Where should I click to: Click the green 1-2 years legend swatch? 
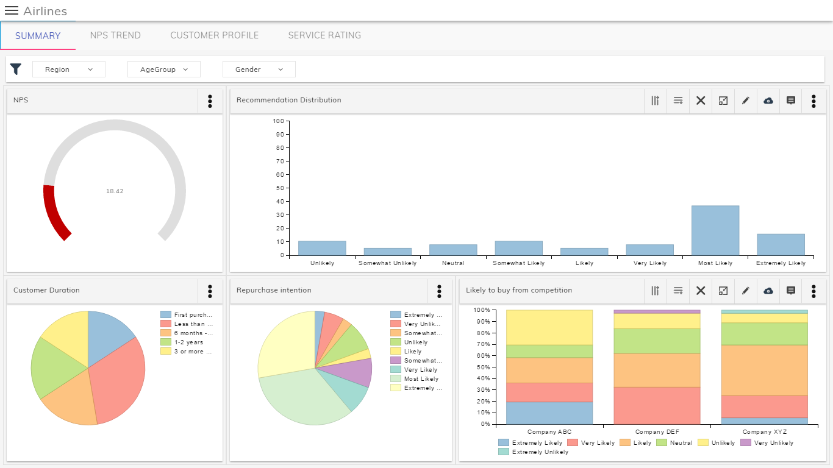click(x=166, y=342)
